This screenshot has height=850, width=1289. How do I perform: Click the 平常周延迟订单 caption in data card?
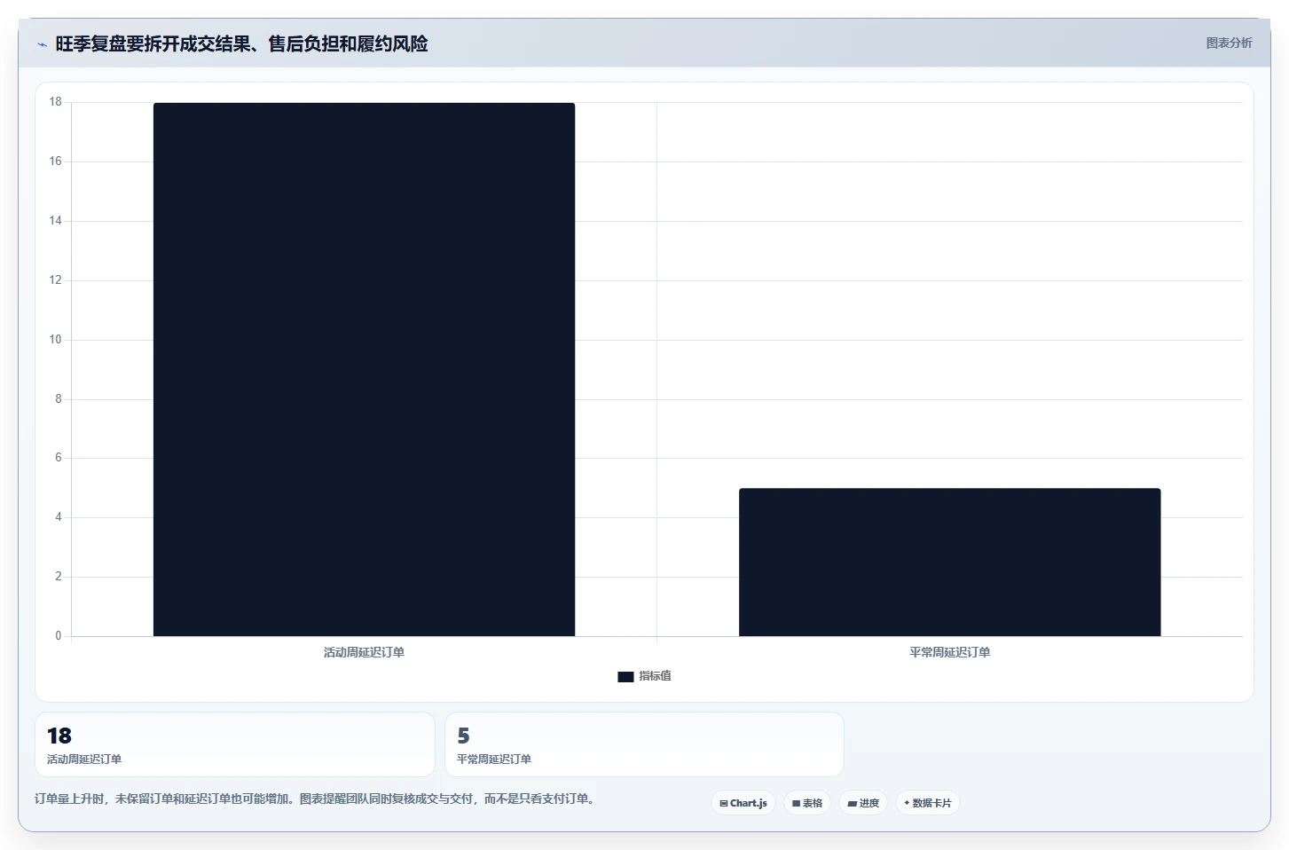point(494,759)
